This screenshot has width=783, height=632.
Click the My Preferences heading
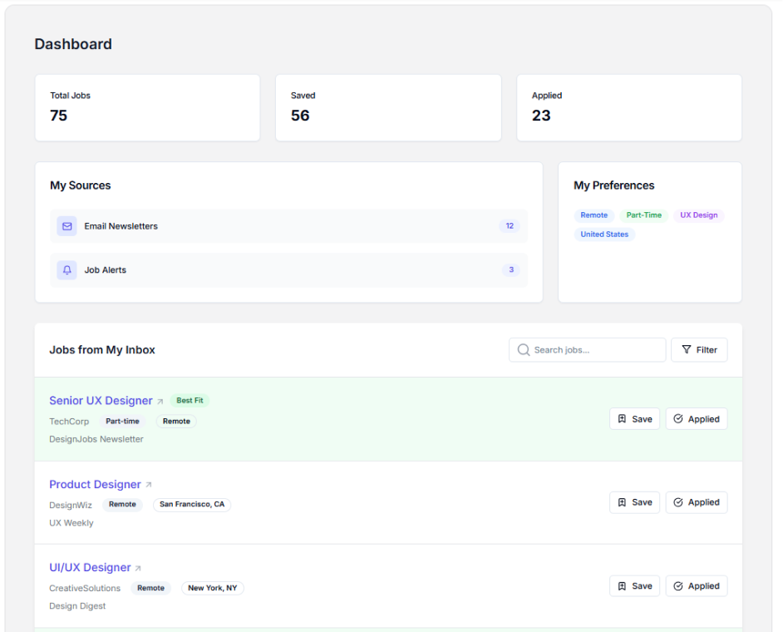(x=613, y=185)
